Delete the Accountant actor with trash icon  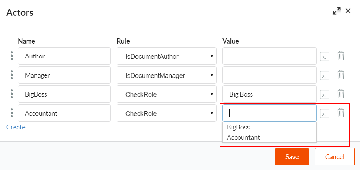pos(341,113)
